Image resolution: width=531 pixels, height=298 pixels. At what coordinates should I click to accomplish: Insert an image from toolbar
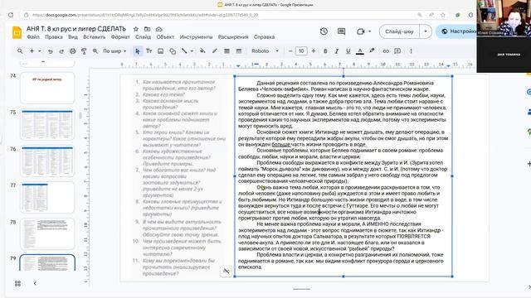(x=160, y=51)
